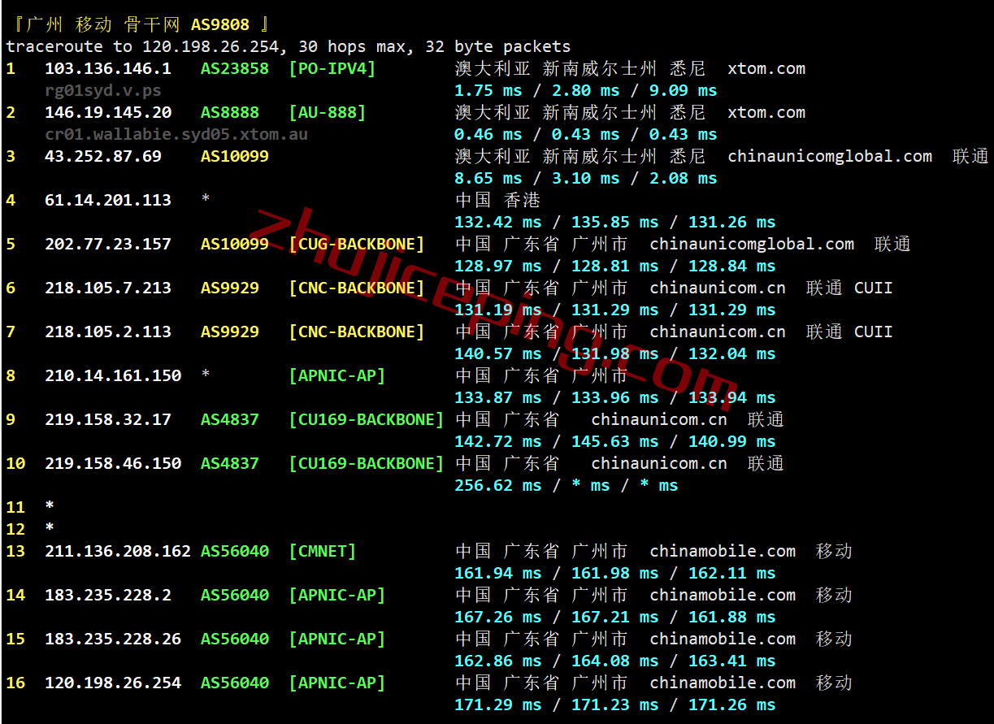The width and height of the screenshot is (994, 724).
Task: Select the 145.63 ms latency value
Action: click(615, 442)
